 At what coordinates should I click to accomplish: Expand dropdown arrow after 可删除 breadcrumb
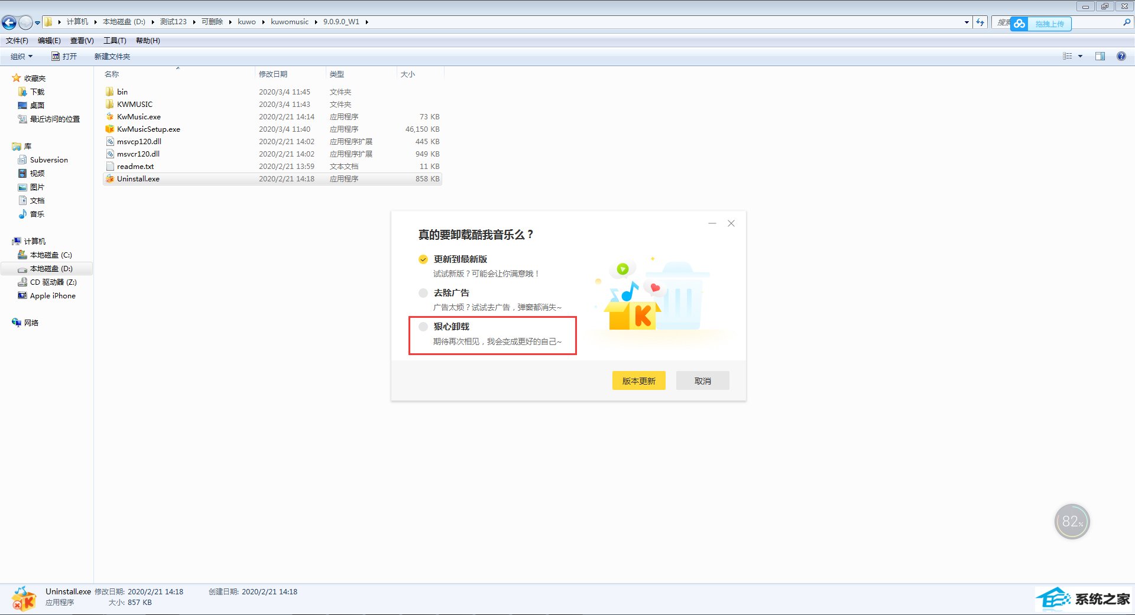230,22
